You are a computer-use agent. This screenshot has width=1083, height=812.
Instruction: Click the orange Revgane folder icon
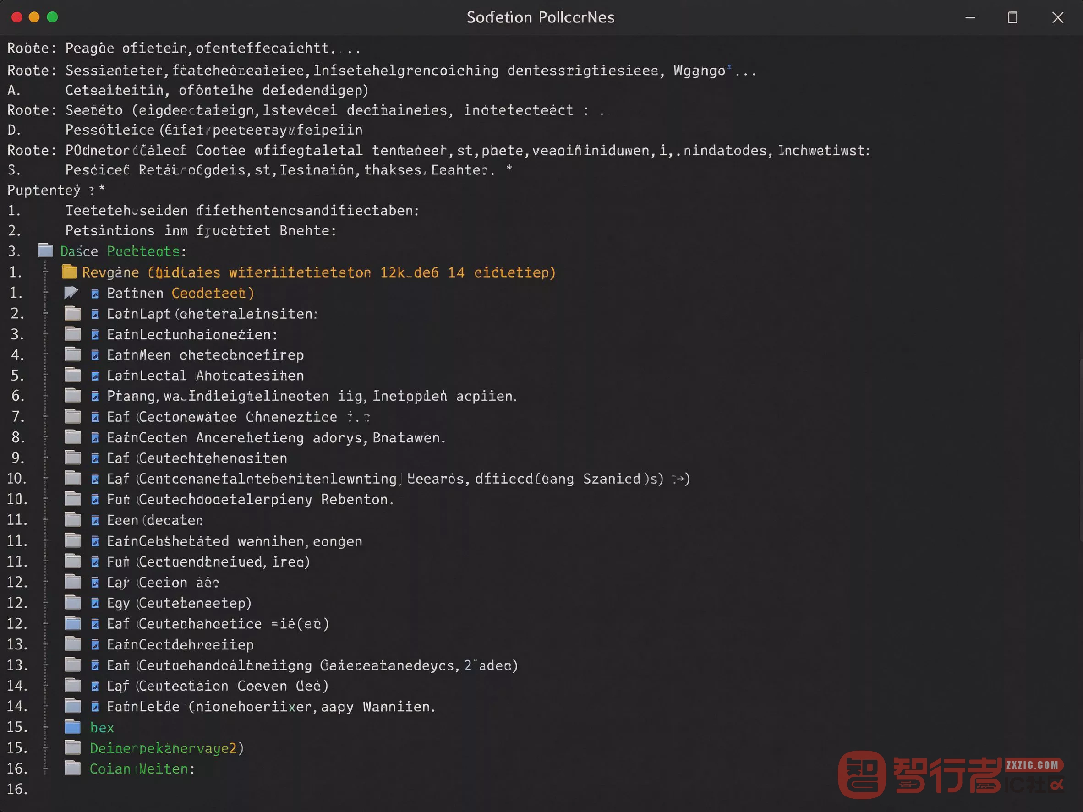70,272
